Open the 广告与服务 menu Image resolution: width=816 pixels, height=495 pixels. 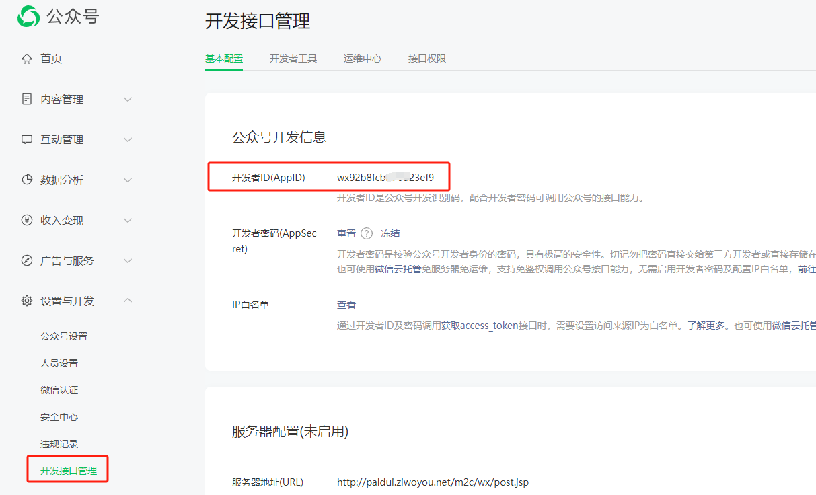click(x=67, y=260)
